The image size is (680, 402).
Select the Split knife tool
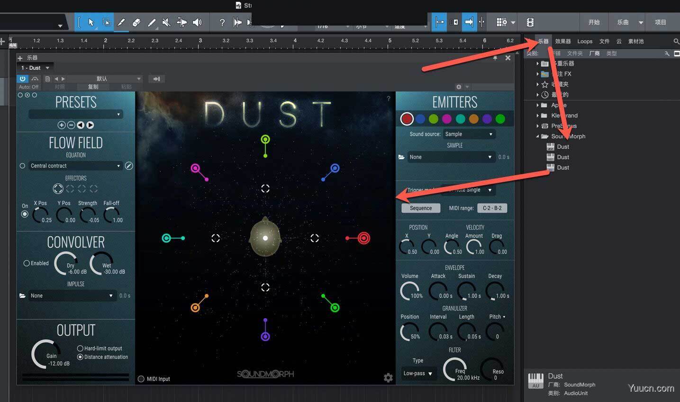click(121, 22)
